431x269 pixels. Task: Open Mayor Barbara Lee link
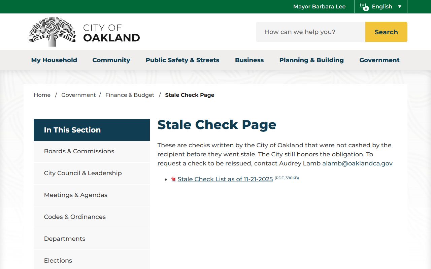coord(319,7)
